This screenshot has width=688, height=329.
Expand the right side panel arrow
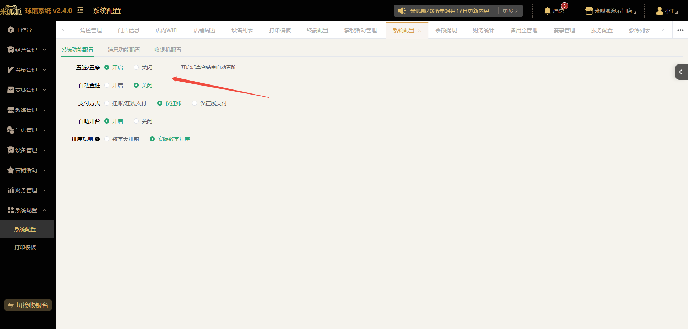(x=681, y=72)
